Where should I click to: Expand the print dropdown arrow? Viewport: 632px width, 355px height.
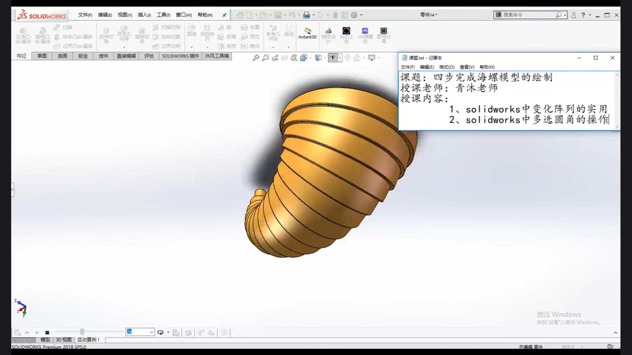click(313, 15)
